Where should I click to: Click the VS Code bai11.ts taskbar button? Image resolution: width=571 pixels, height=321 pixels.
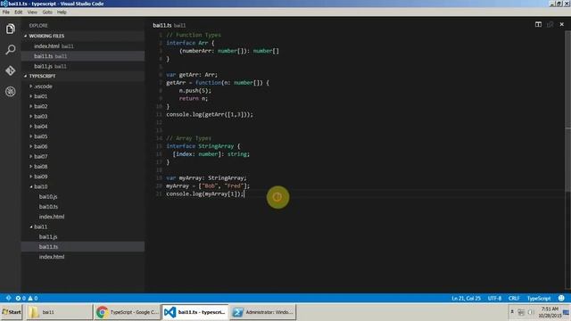pyautogui.click(x=194, y=312)
